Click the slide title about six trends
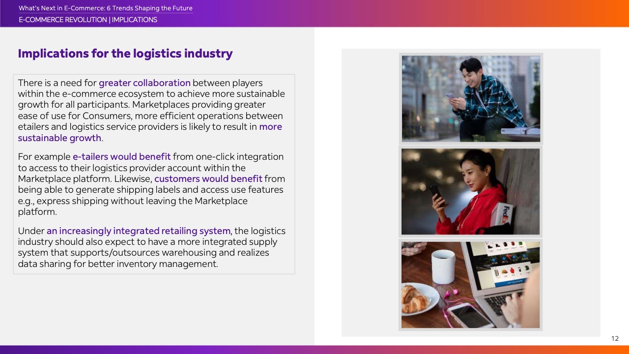The height and width of the screenshot is (354, 629). pos(105,8)
